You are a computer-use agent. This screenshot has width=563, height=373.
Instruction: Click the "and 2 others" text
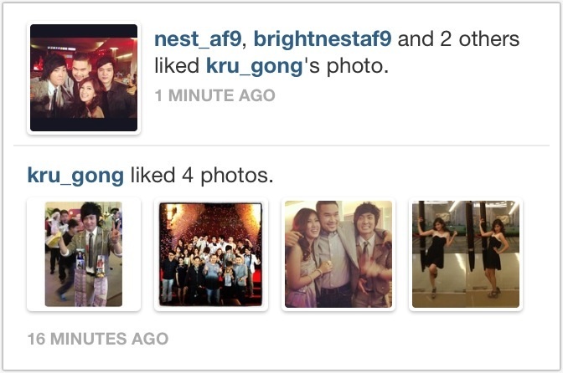(458, 39)
